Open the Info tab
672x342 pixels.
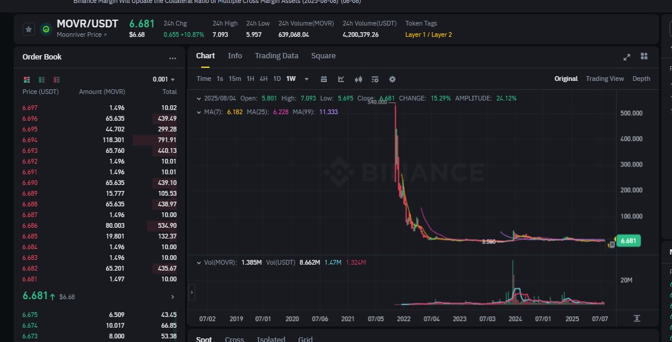point(235,56)
